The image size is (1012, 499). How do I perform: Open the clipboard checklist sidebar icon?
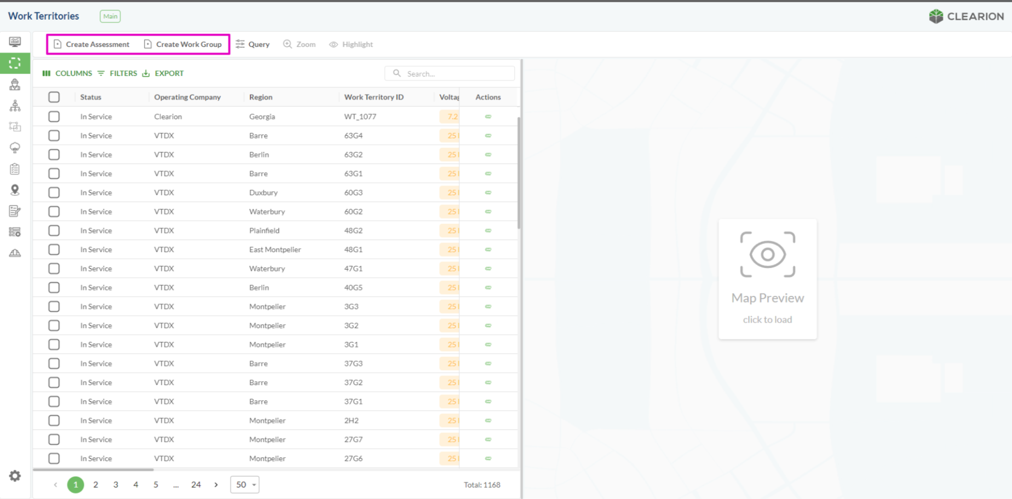click(15, 169)
